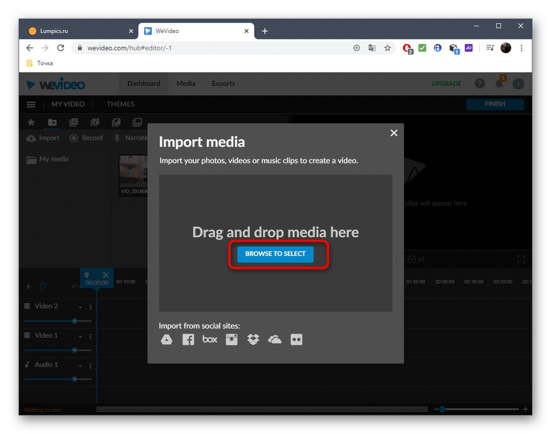Image resolution: width=551 pixels, height=434 pixels.
Task: Select the text titles tab icon
Action: [x=74, y=122]
